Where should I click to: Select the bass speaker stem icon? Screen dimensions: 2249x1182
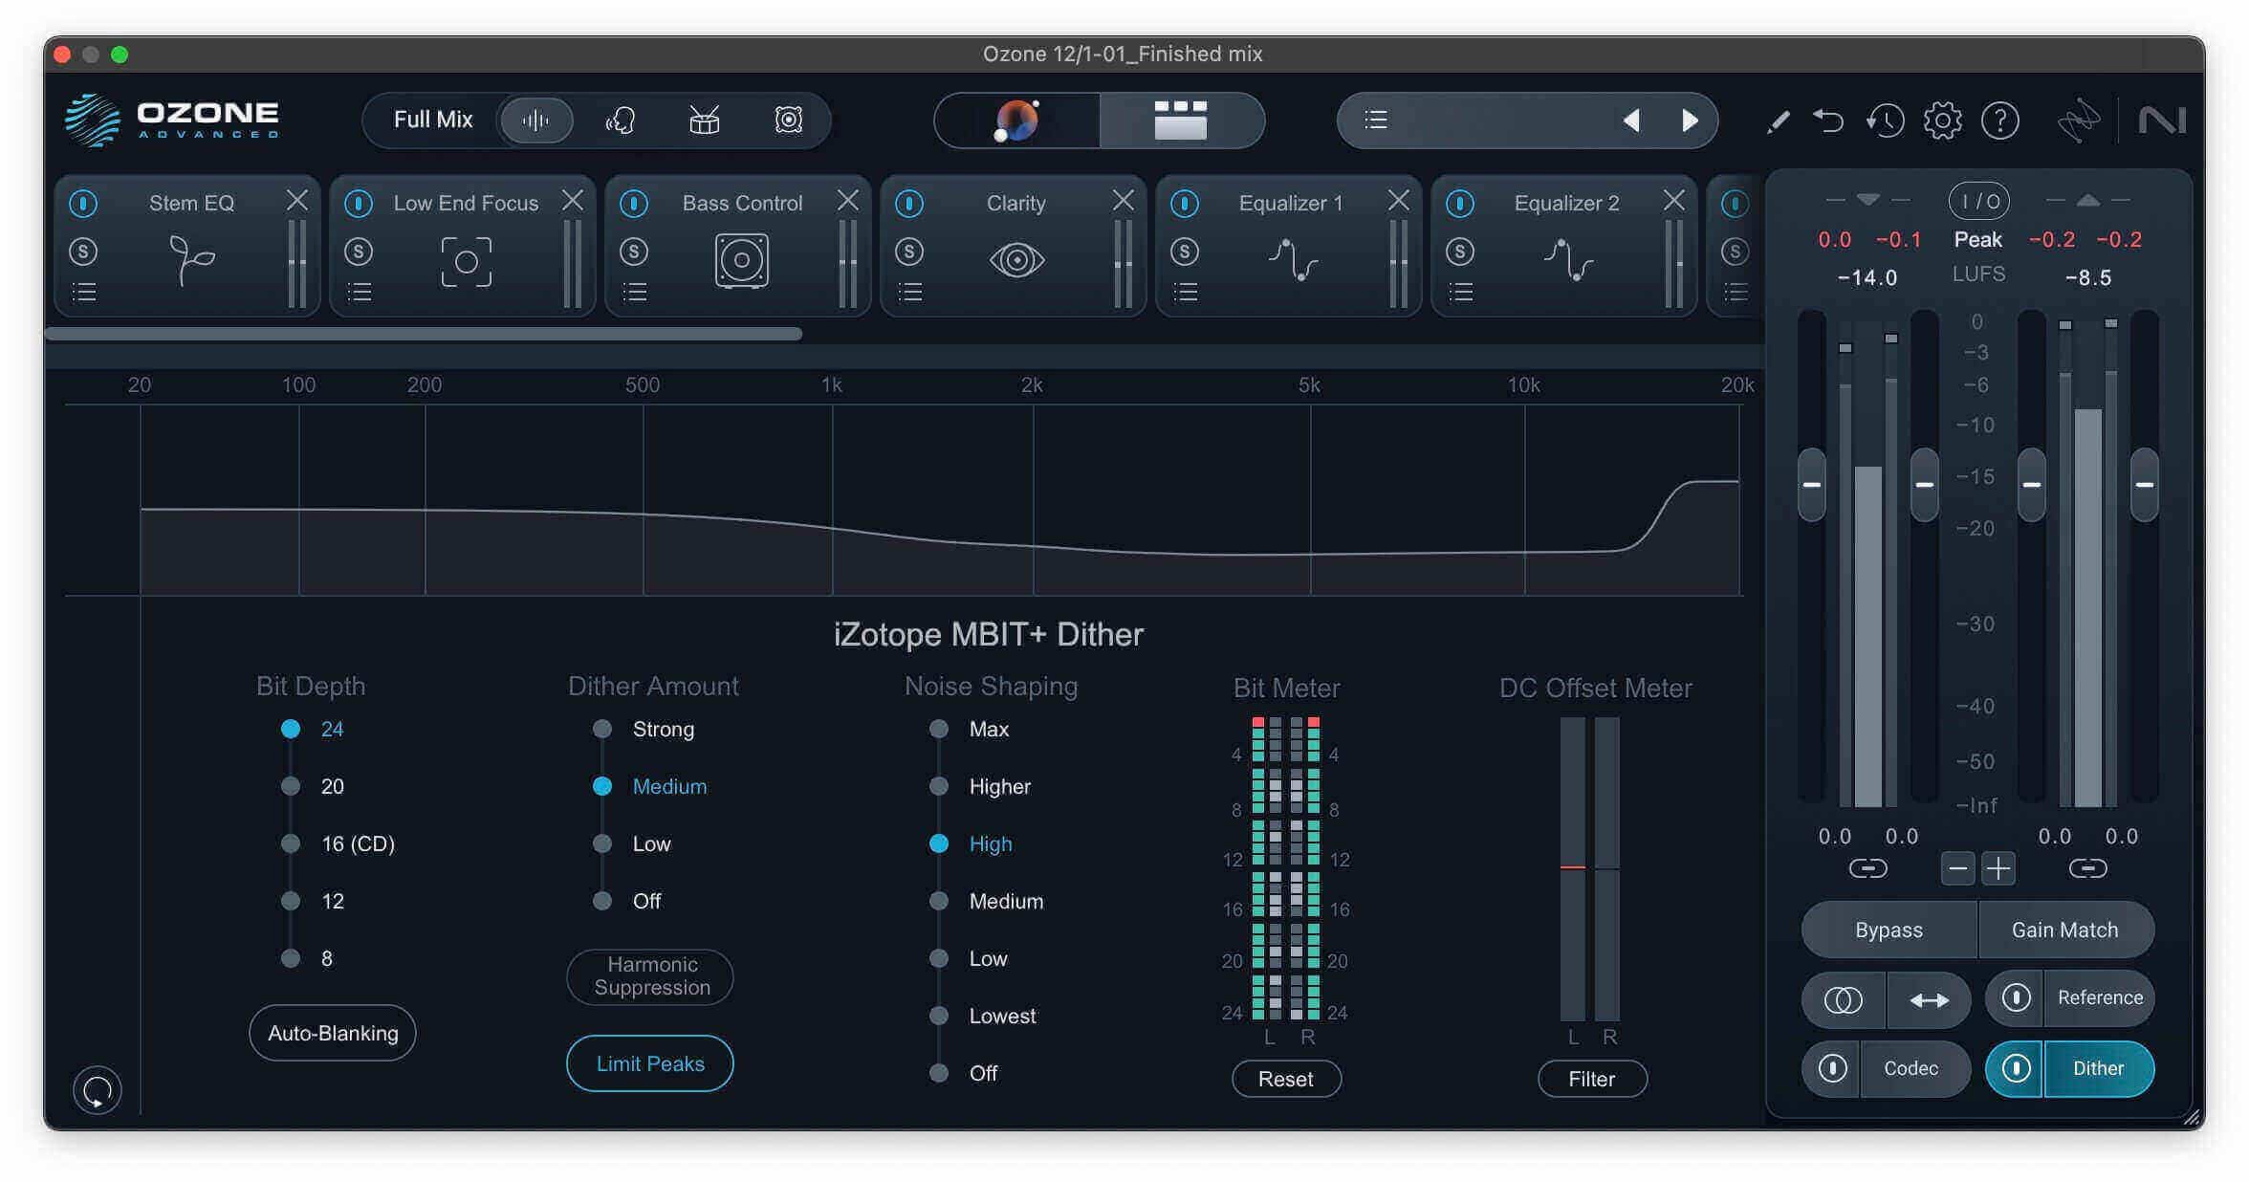(x=788, y=120)
